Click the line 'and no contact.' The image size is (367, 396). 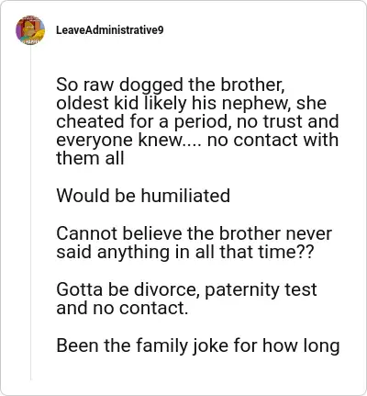pyautogui.click(x=122, y=308)
